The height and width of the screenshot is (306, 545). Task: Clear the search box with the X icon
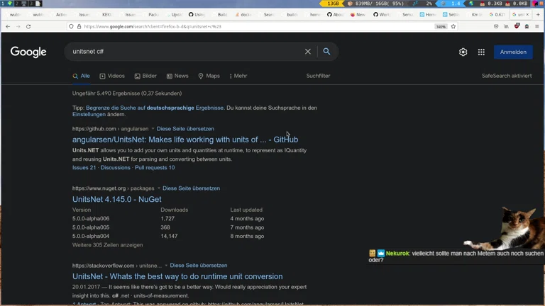coord(308,52)
